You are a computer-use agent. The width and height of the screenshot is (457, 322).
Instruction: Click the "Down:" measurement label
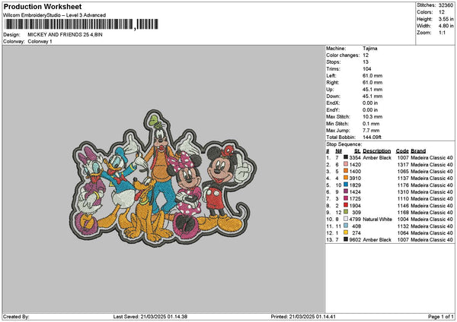(333, 96)
